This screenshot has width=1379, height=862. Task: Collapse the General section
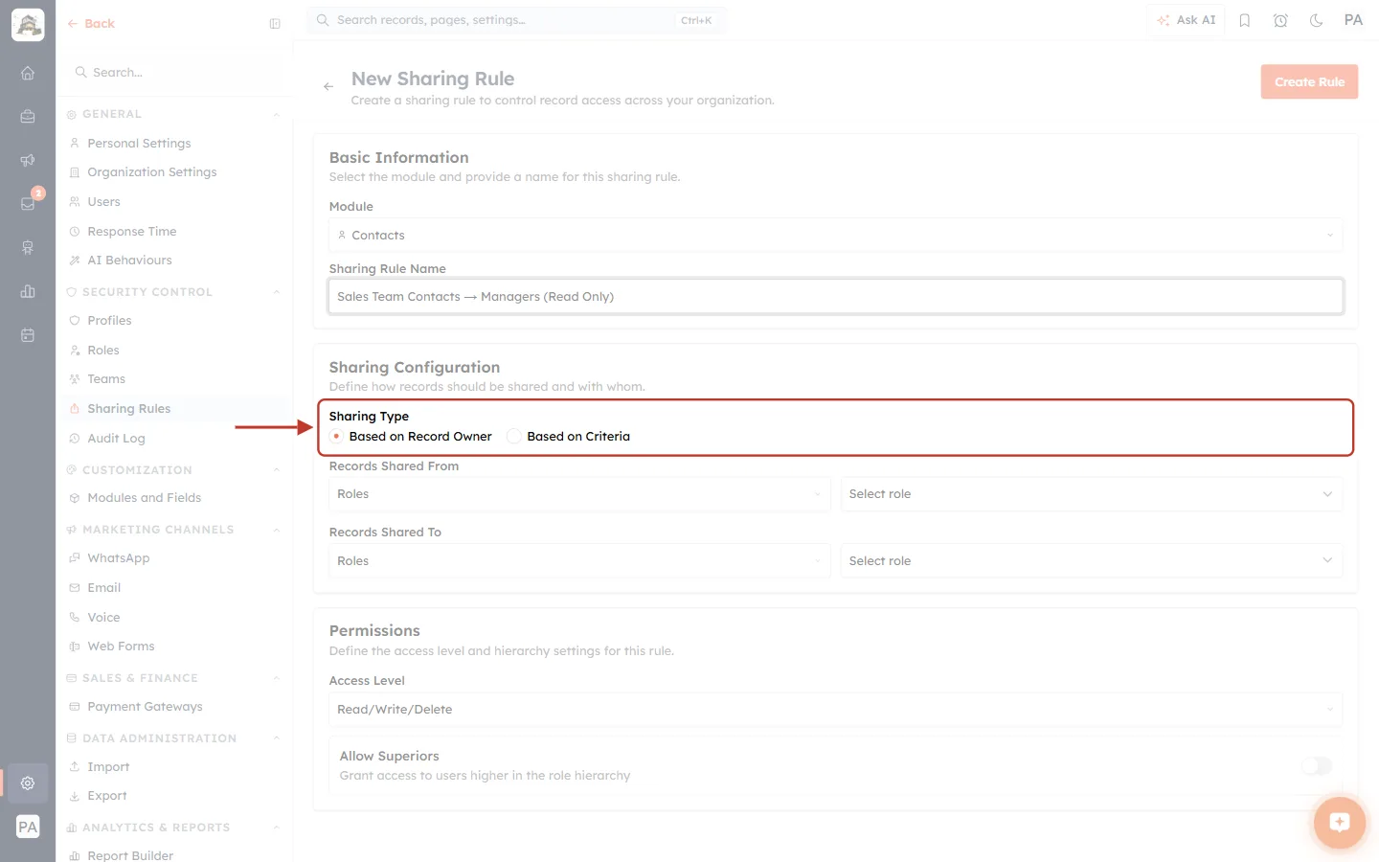pyautogui.click(x=277, y=115)
